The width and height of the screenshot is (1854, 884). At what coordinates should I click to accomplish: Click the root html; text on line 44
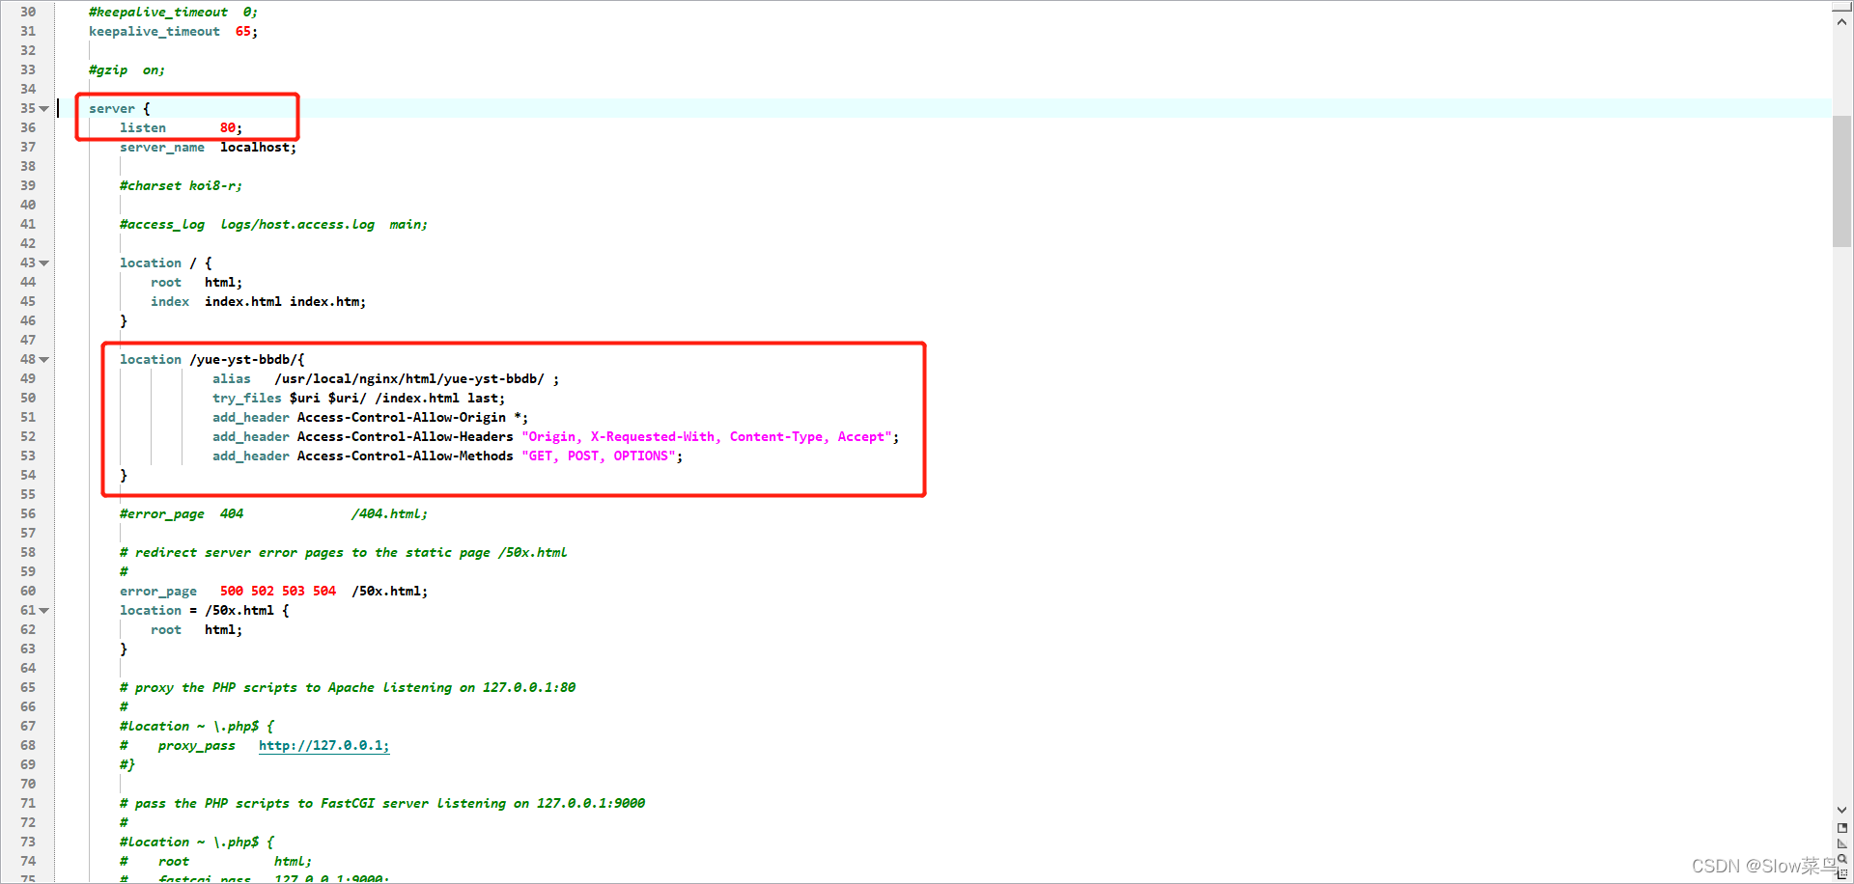click(196, 283)
